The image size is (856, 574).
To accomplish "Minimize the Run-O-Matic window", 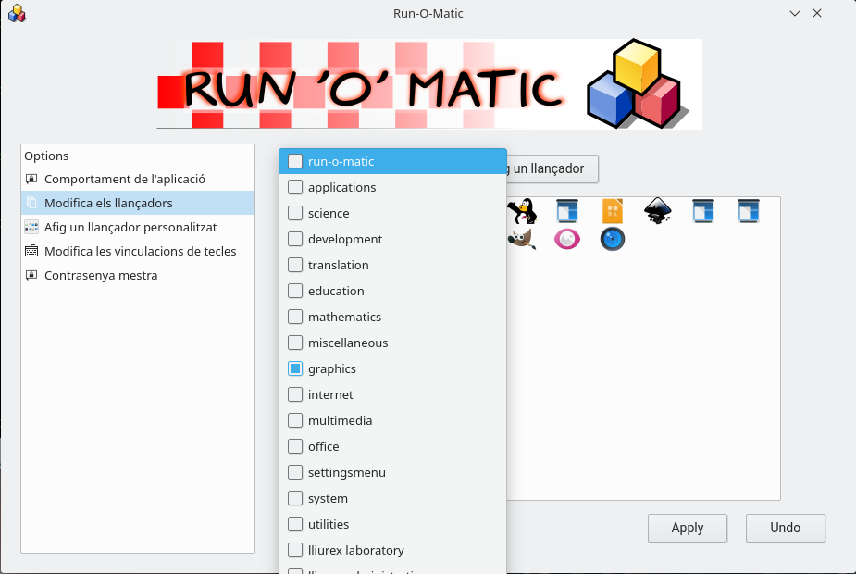I will point(794,13).
